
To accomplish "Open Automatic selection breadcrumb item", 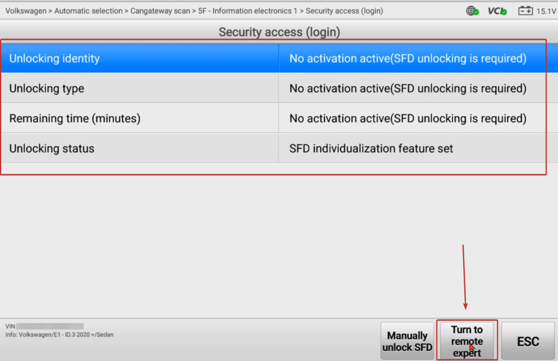I will pos(88,11).
